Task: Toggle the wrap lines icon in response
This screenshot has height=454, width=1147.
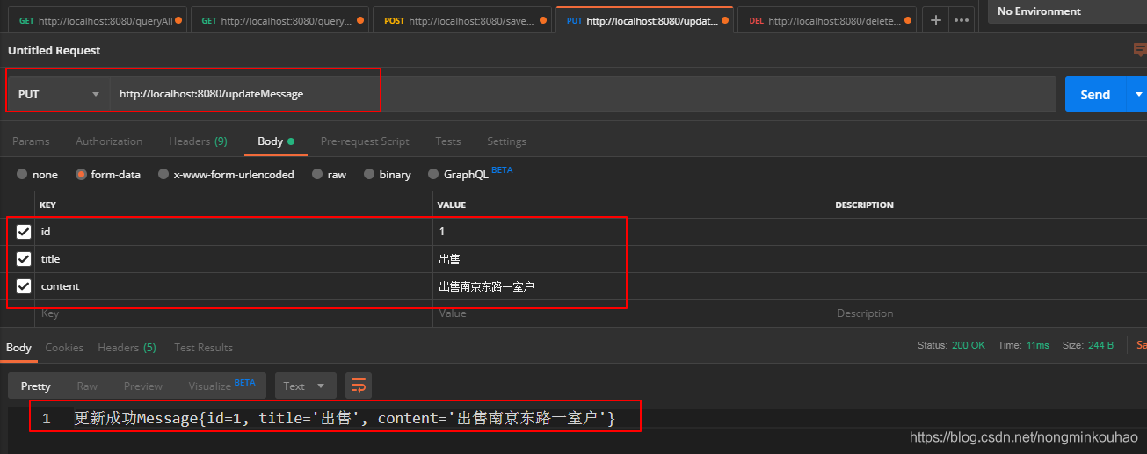Action: [358, 386]
